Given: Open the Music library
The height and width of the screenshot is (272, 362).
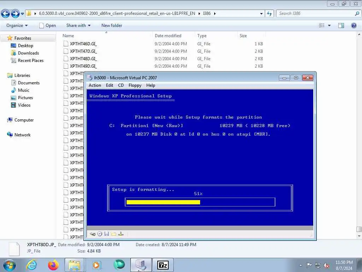Looking at the screenshot, I should point(24,90).
